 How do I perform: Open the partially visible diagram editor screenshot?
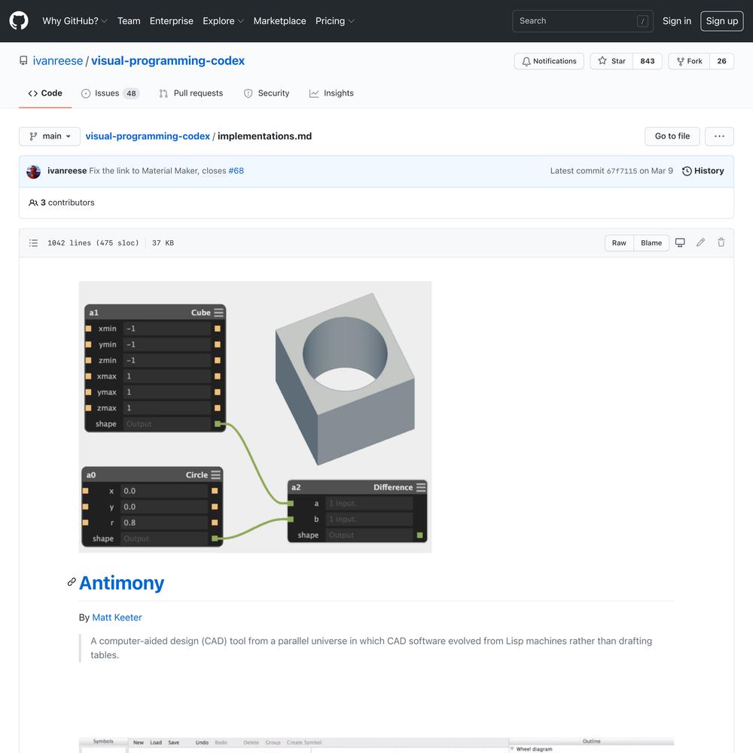376,745
